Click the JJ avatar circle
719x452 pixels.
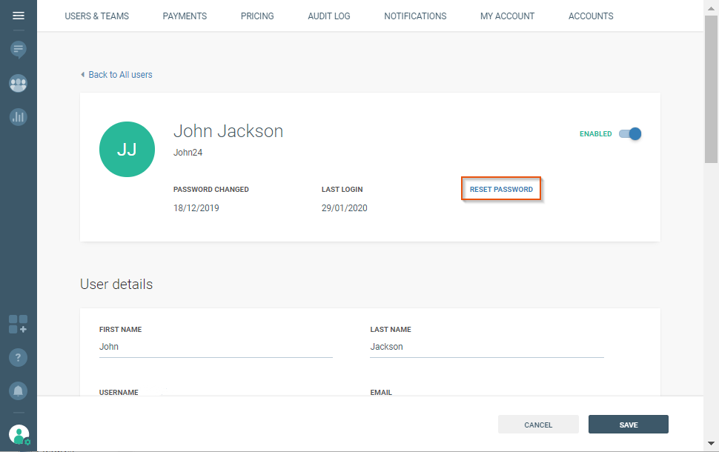tap(127, 149)
